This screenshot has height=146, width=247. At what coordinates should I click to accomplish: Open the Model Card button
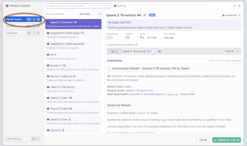click(x=231, y=15)
